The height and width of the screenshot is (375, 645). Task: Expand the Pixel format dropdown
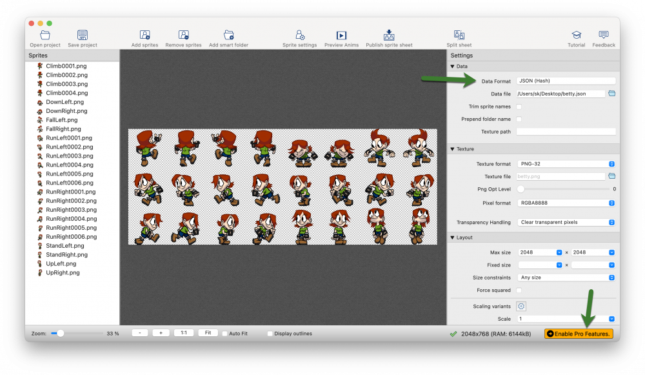(x=566, y=203)
